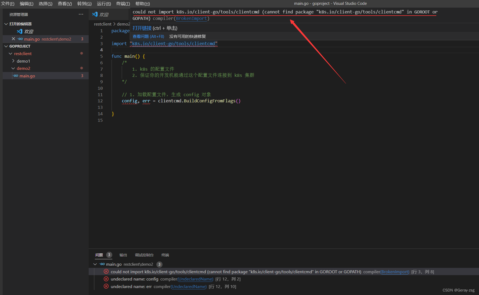The image size is (479, 295).
Task: Select the could not import error row
Action: [x=284, y=272]
